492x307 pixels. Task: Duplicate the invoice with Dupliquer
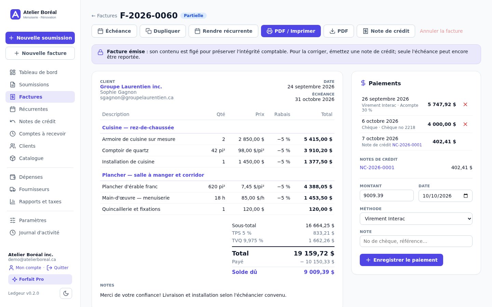point(163,31)
